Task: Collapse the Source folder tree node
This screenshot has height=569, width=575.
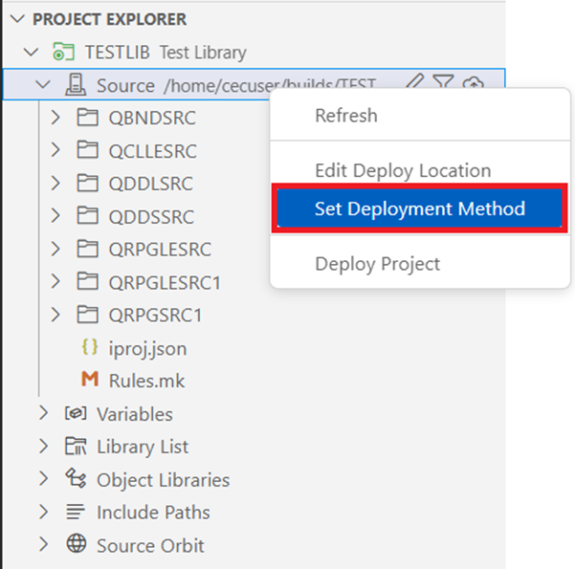Action: (43, 85)
